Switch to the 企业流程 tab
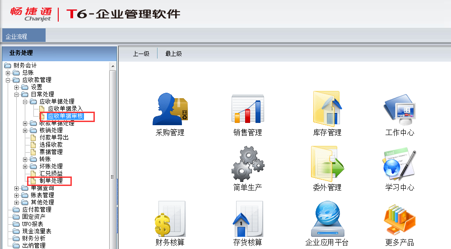This screenshot has width=451, height=249. pyautogui.click(x=23, y=35)
